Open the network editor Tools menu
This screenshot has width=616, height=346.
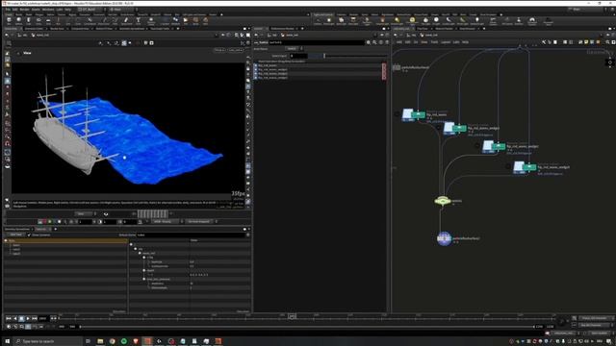pos(434,42)
